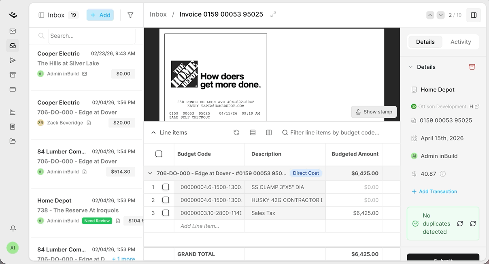Click the Inbox breadcrumb link

coord(158,14)
